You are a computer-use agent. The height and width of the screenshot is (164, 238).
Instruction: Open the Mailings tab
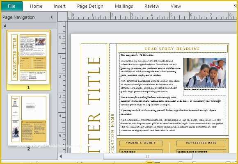[x=124, y=6]
